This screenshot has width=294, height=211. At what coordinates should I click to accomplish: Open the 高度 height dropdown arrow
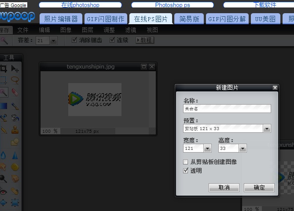pyautogui.click(x=243, y=149)
